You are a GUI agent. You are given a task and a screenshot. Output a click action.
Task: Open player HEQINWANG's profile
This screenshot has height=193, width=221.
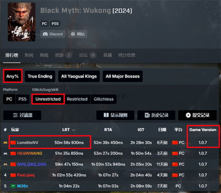coord(30,153)
